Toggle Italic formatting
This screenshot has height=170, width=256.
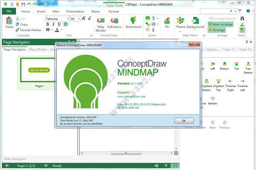(x=53, y=24)
